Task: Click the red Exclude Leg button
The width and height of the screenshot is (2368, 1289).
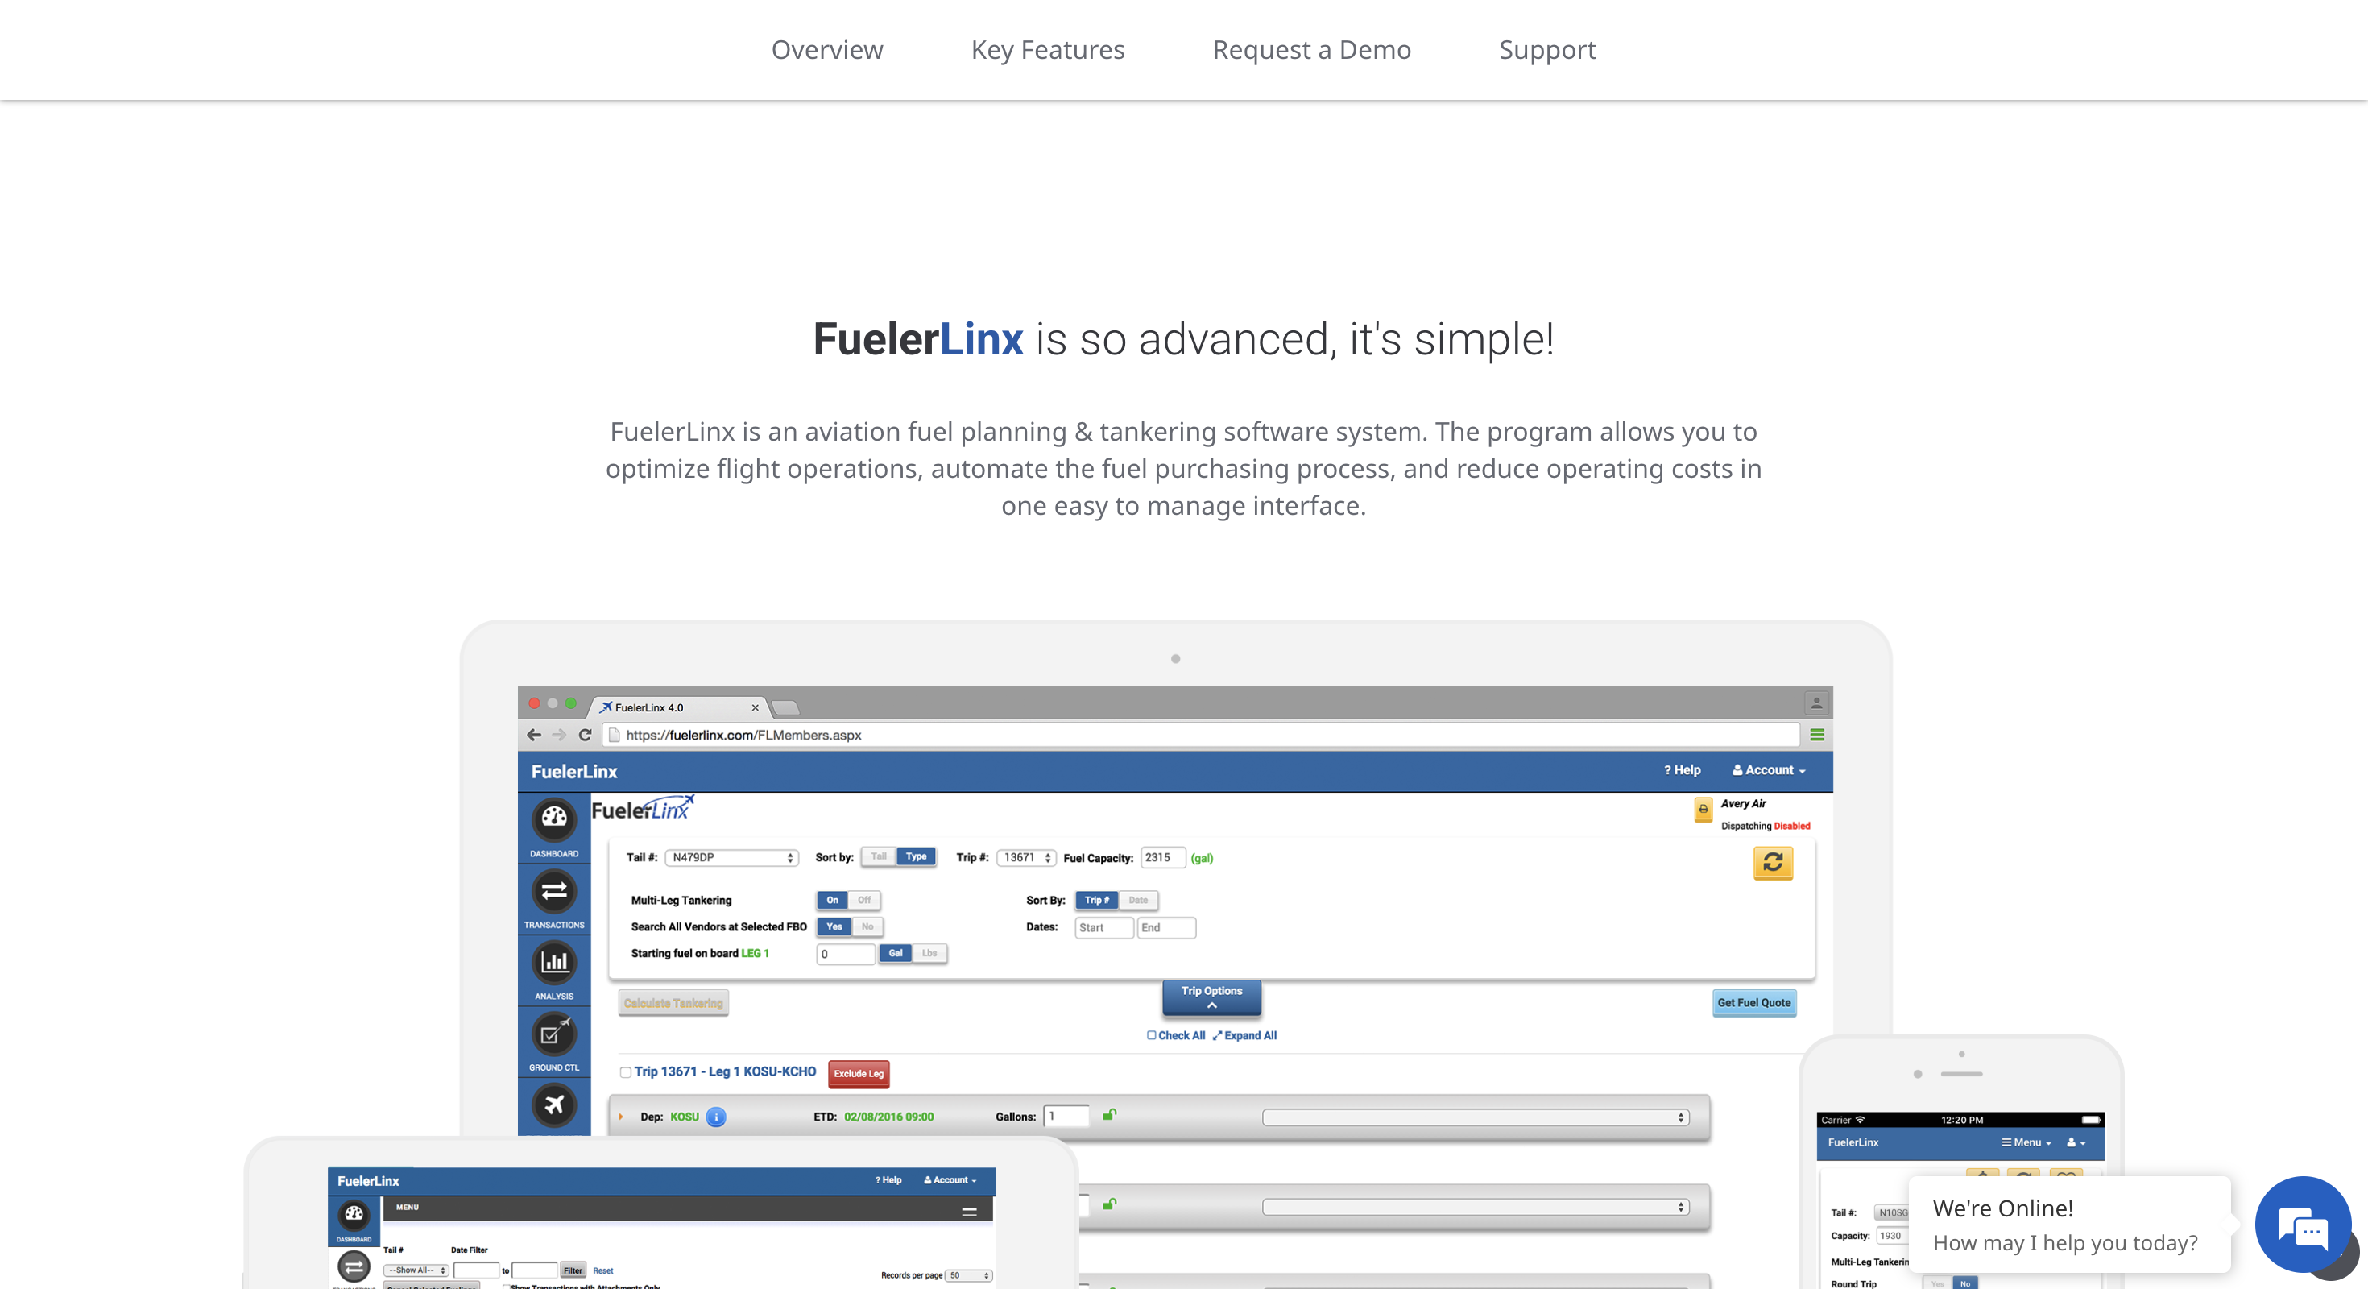Action: [859, 1073]
